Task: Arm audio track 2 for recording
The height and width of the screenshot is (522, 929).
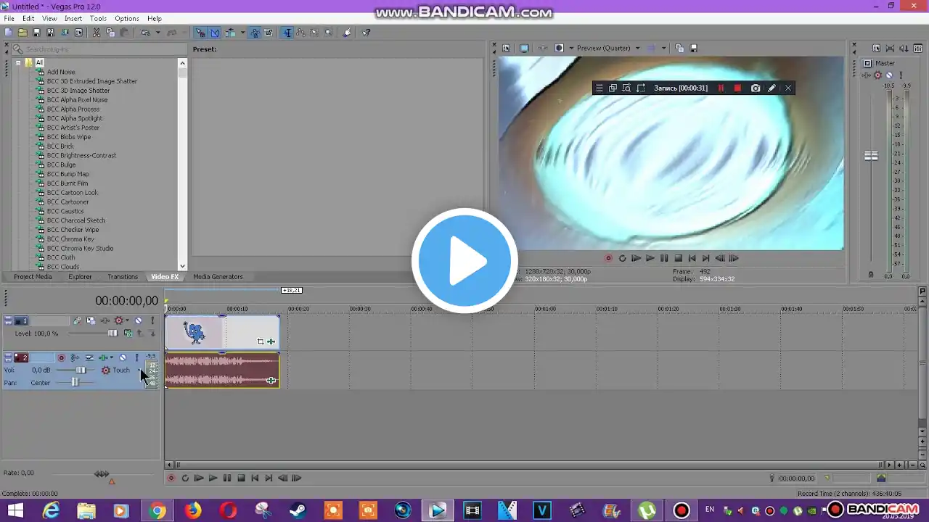Action: click(x=61, y=357)
